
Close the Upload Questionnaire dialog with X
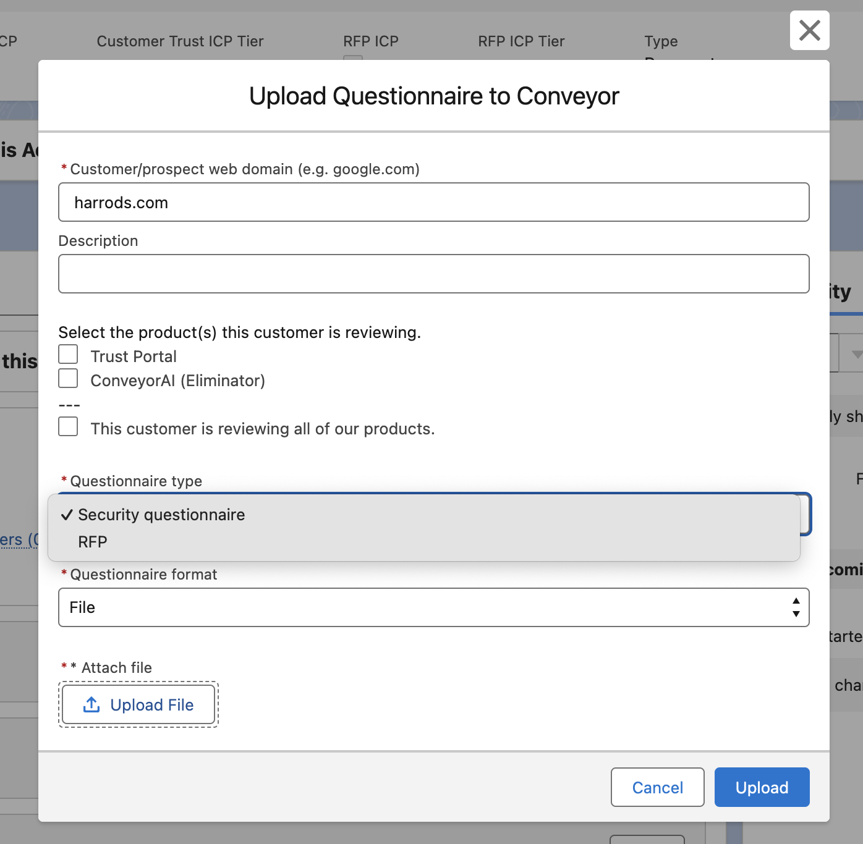tap(809, 30)
